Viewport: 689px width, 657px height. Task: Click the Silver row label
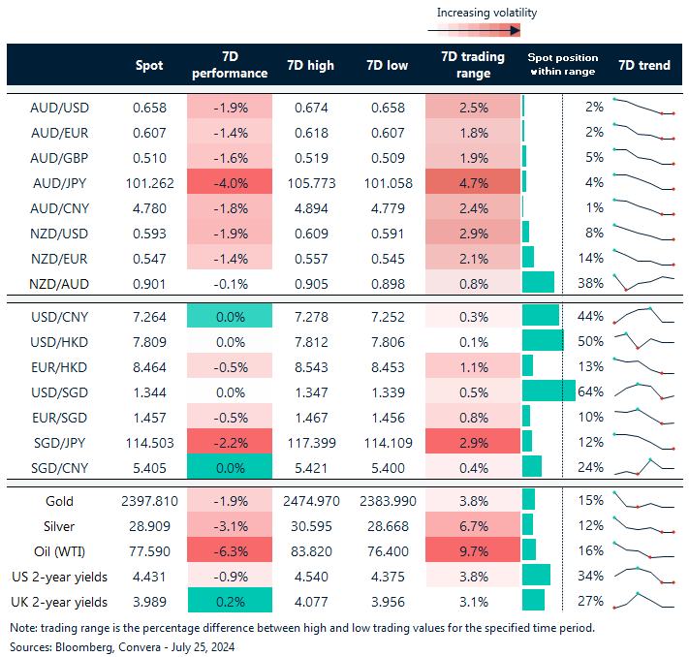(x=59, y=526)
